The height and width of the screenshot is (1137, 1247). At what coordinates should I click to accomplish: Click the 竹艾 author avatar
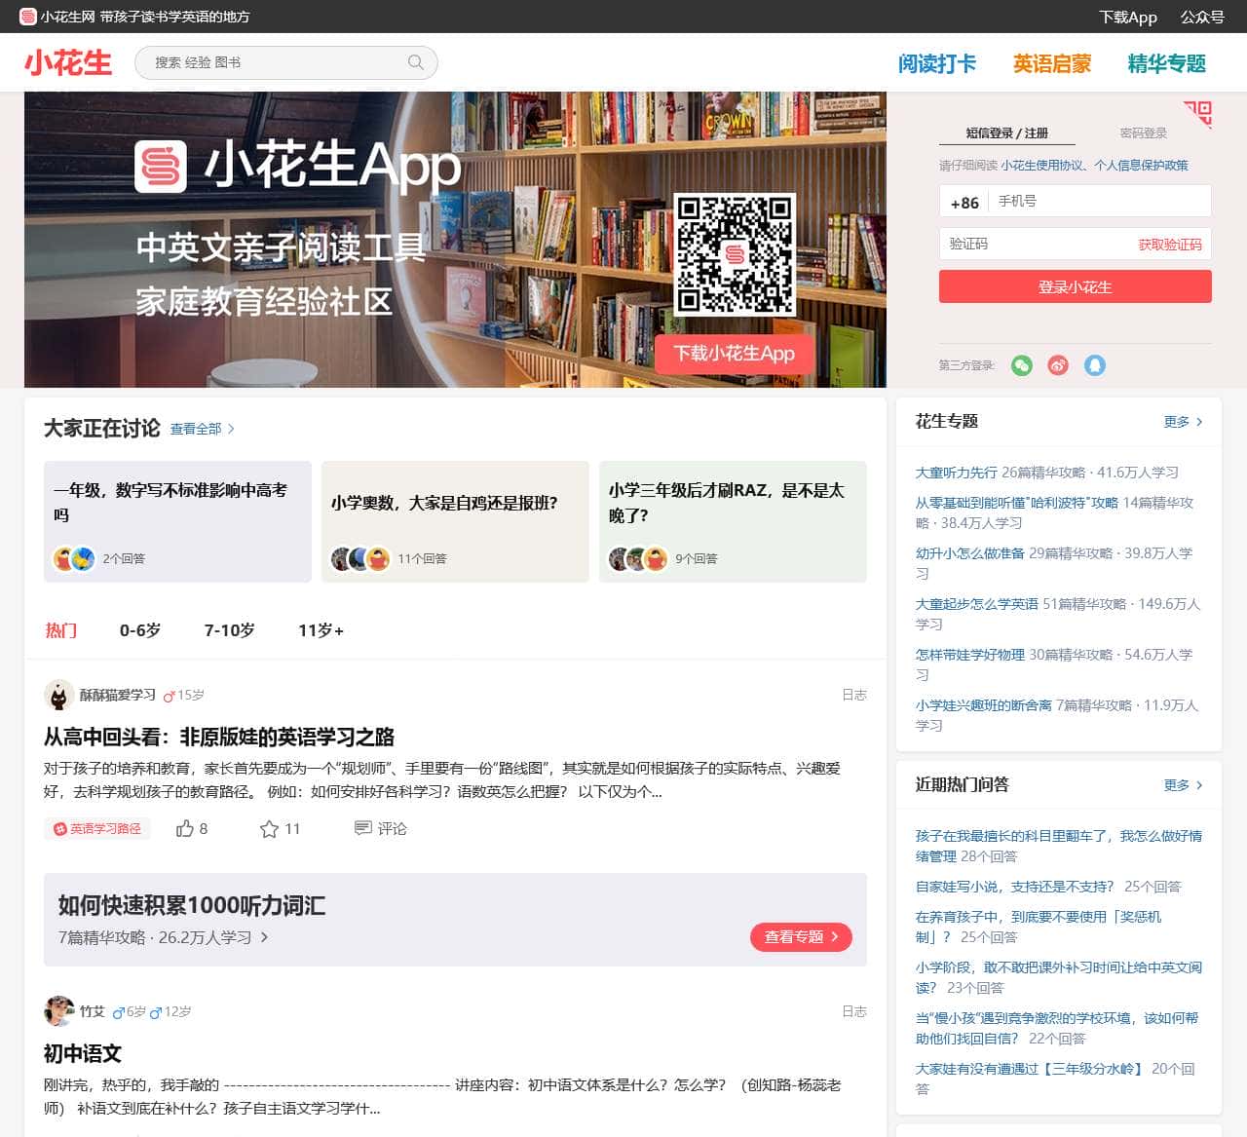[59, 1011]
